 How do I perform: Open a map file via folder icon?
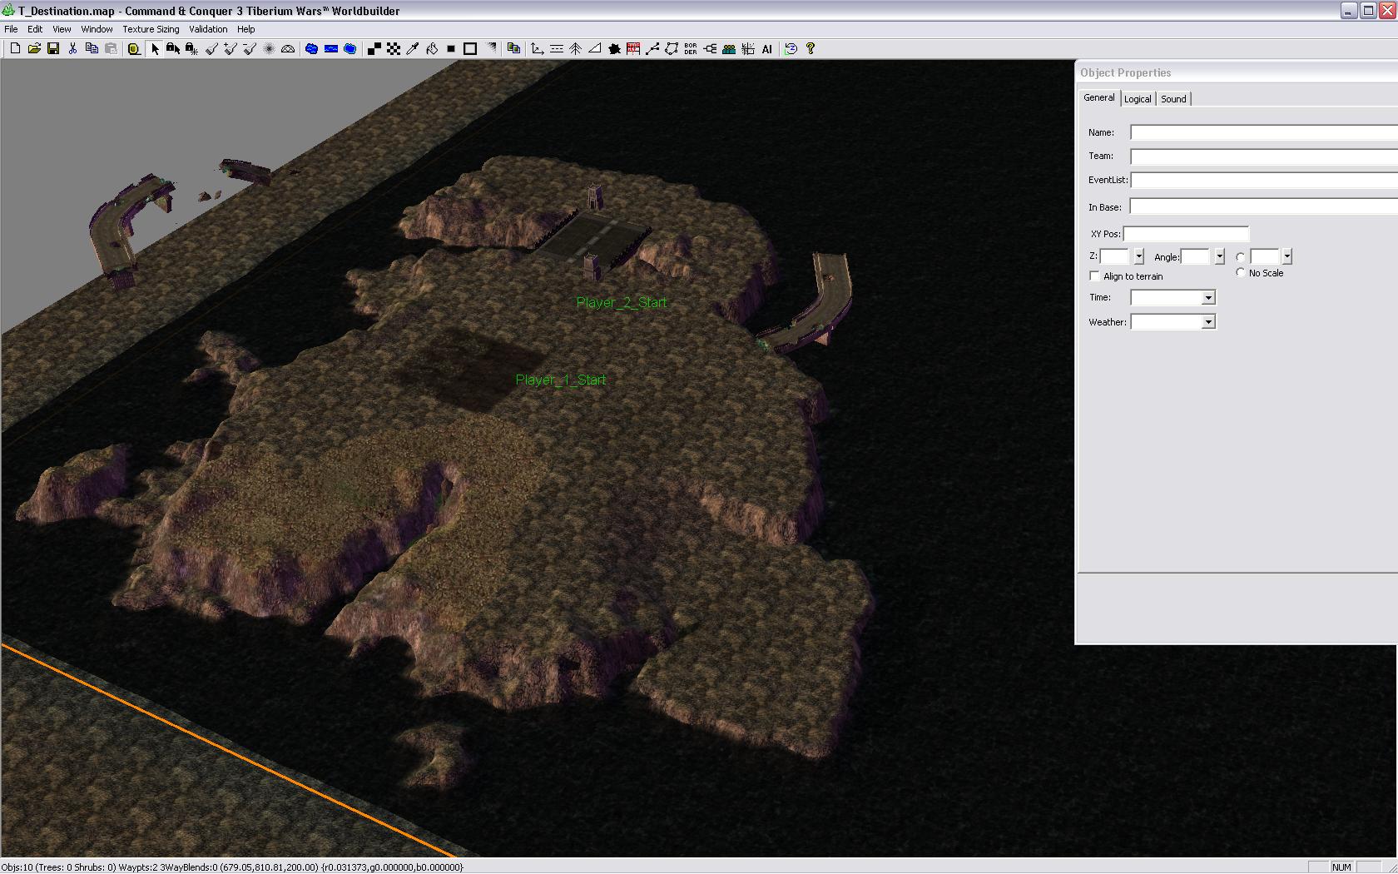coord(34,49)
